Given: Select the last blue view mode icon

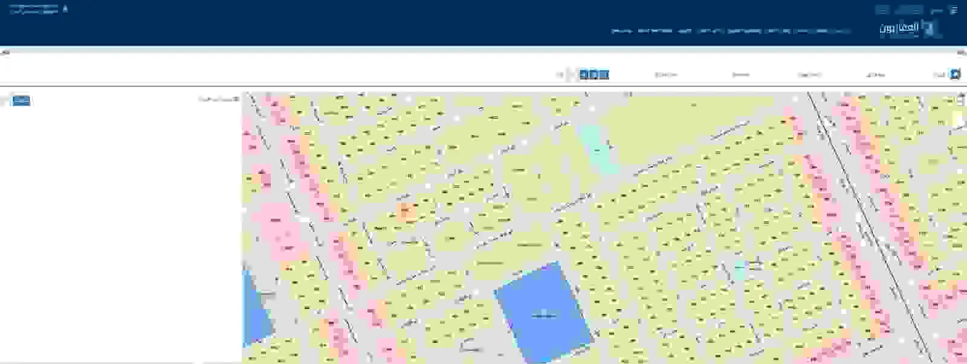Looking at the screenshot, I should click(x=604, y=74).
